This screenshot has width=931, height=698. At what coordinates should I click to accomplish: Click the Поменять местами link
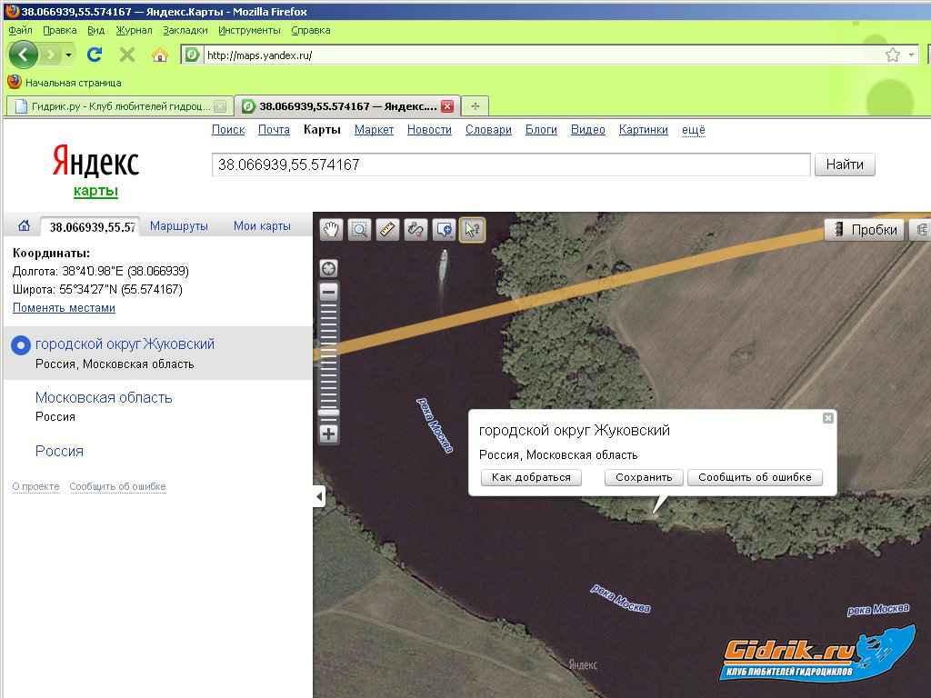(x=64, y=308)
